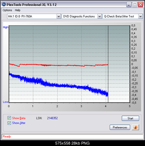Click the Show Jitter blue label text

[x=19, y=123]
